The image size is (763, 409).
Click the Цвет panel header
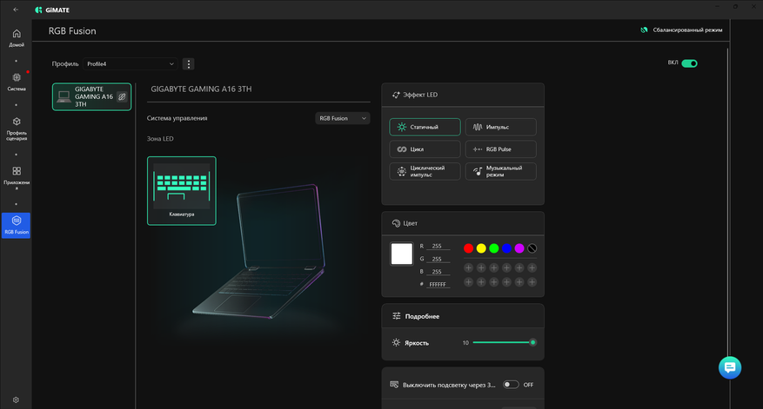463,223
